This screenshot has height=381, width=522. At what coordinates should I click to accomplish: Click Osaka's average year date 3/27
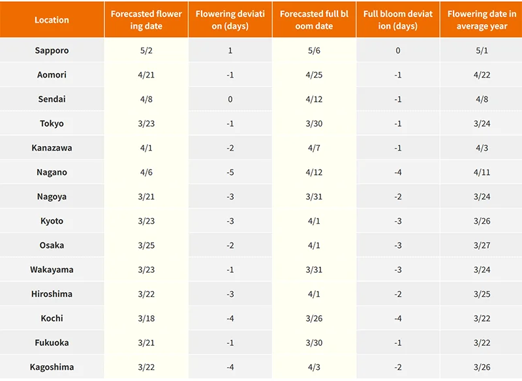(x=482, y=245)
